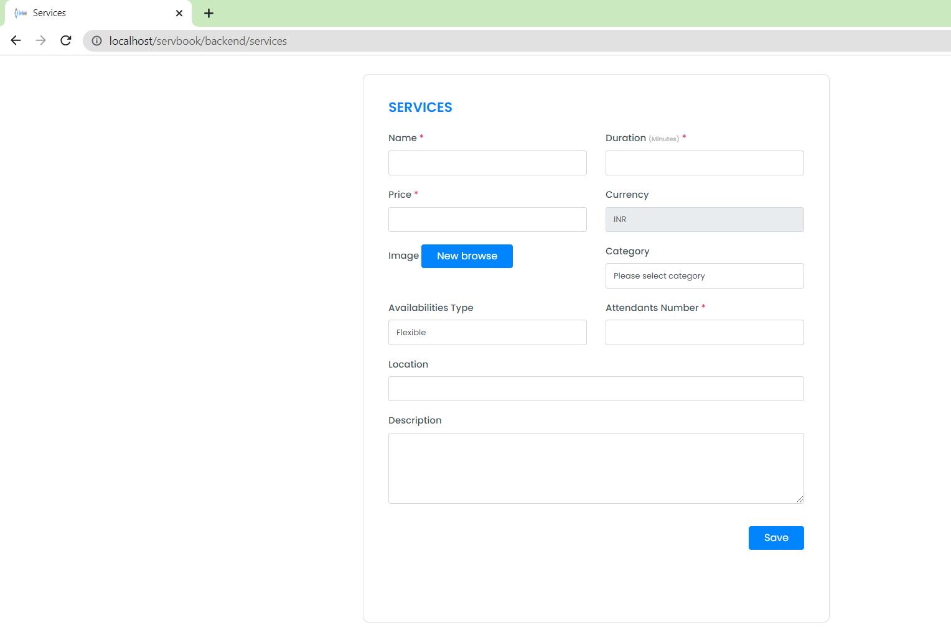Viewport: 951px width, 630px height.
Task: Click the Save button
Action: (775, 538)
